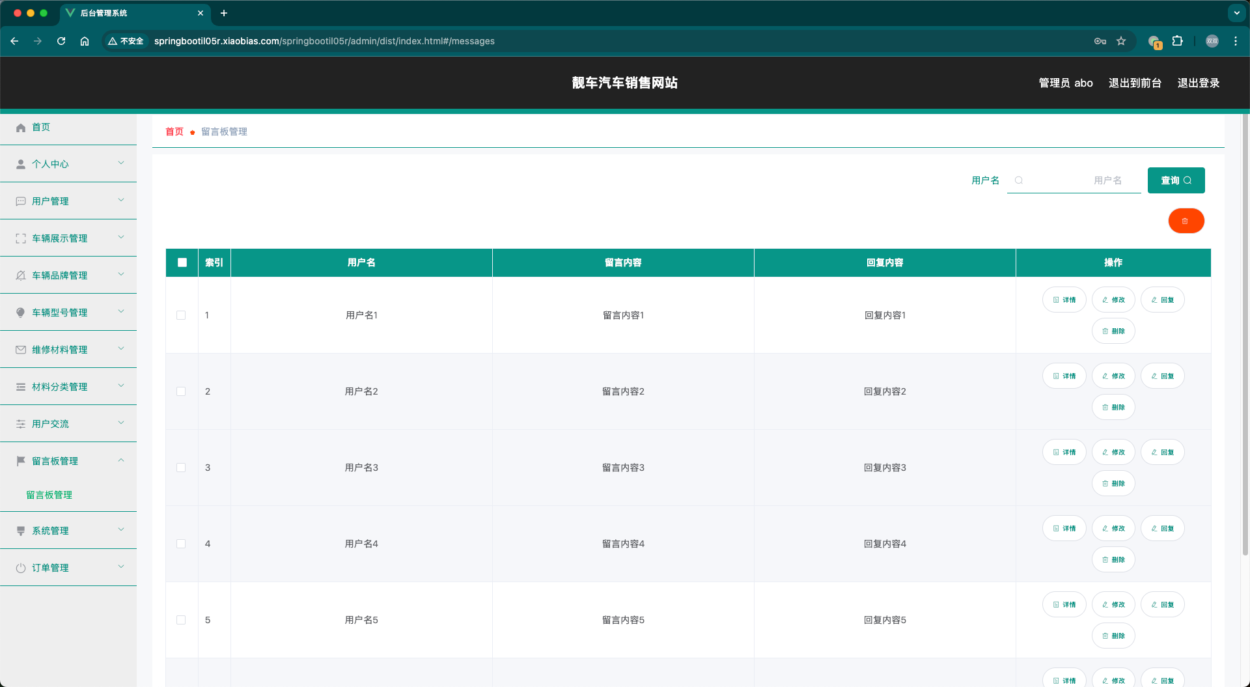Reload the page with browser refresh icon

click(x=61, y=41)
